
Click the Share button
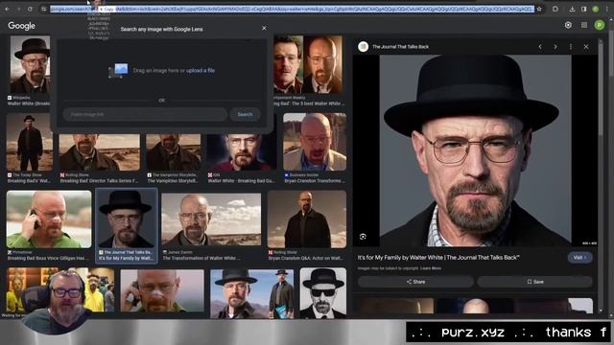pyautogui.click(x=415, y=282)
